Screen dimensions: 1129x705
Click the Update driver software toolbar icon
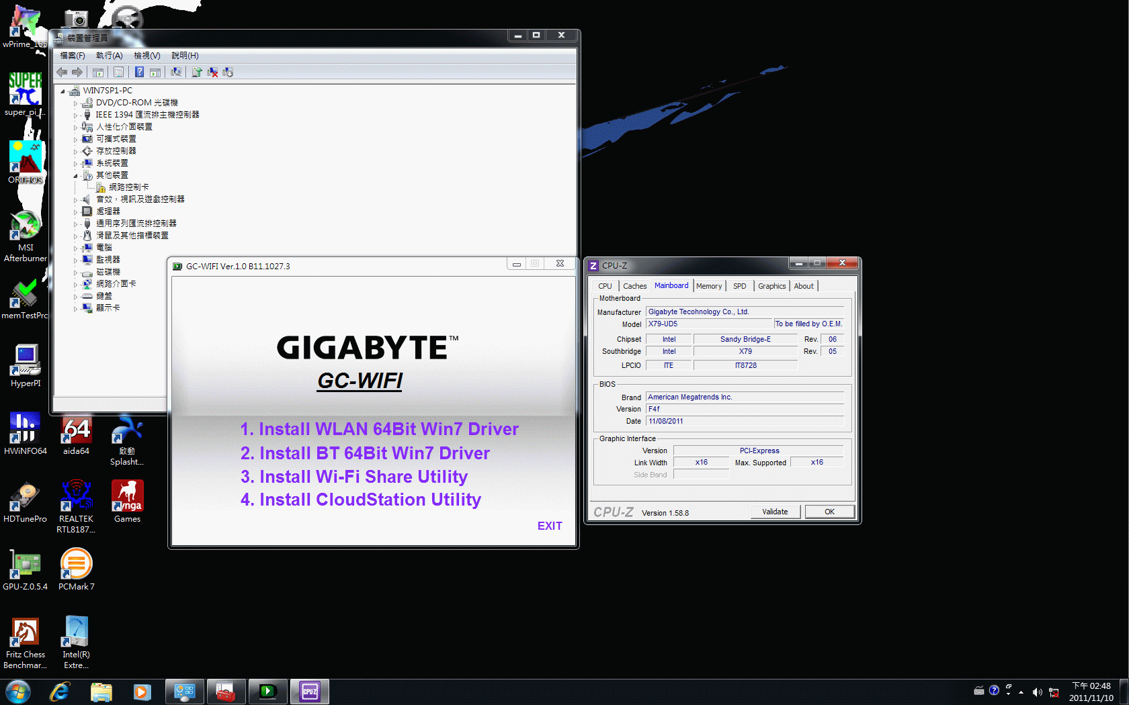(197, 72)
